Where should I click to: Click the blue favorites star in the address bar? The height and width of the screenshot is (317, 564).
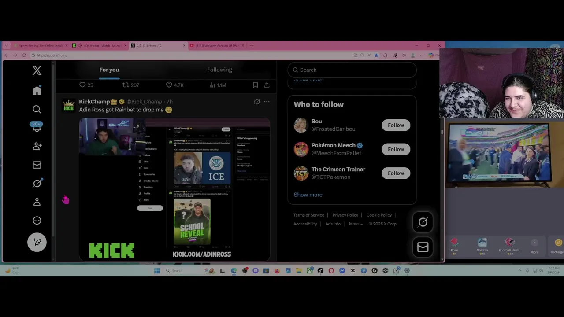pos(376,55)
